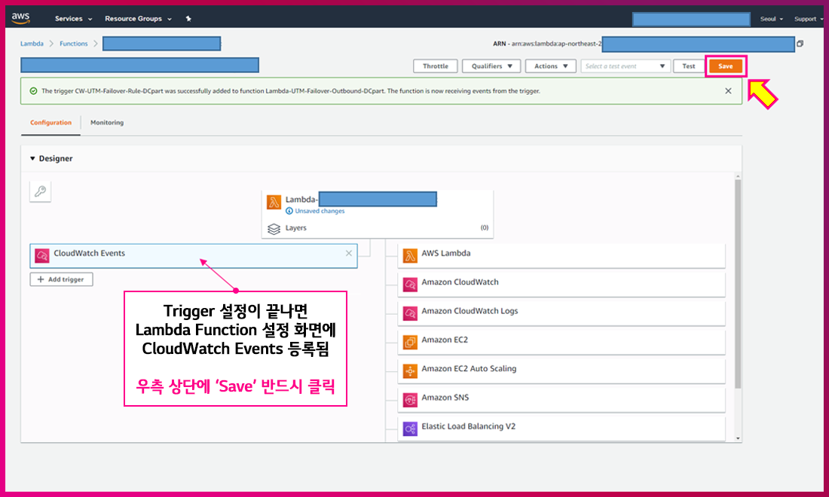829x497 pixels.
Task: Open the Services dropdown menu
Action: pos(73,19)
